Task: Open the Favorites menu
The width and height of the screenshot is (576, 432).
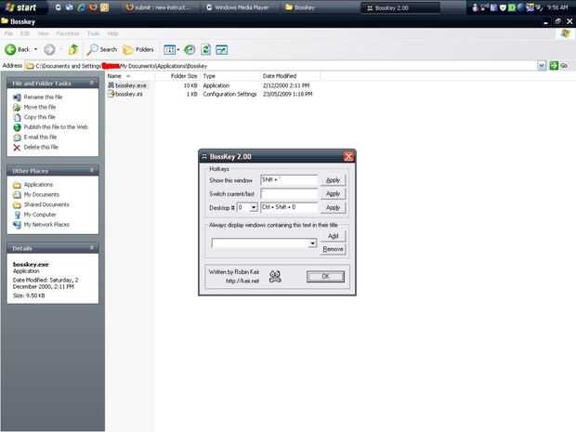Action: point(68,33)
